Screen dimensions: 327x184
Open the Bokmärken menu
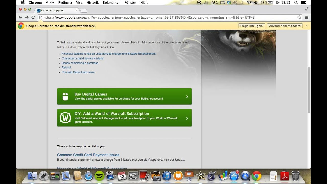tap(112, 3)
